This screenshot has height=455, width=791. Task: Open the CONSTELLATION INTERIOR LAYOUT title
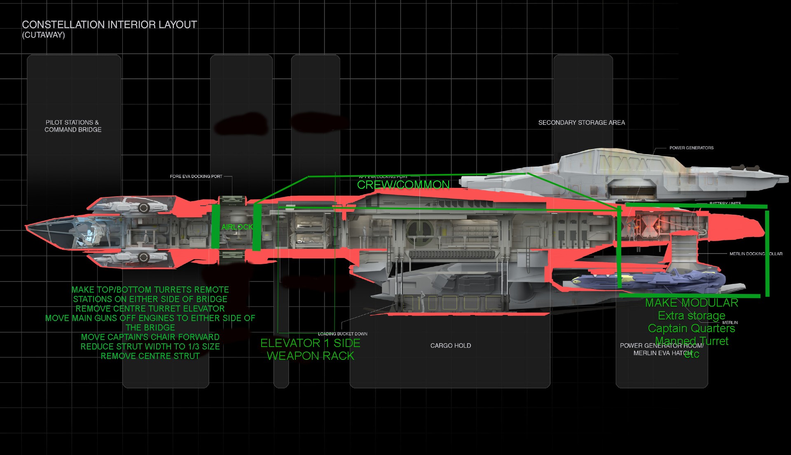point(110,25)
